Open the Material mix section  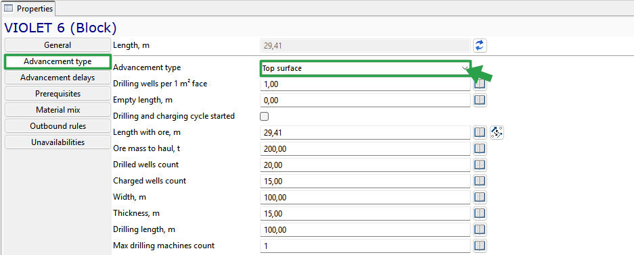(x=58, y=109)
